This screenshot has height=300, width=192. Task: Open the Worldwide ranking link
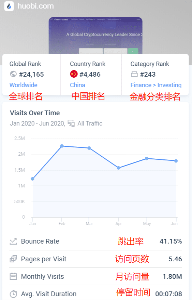click(24, 85)
